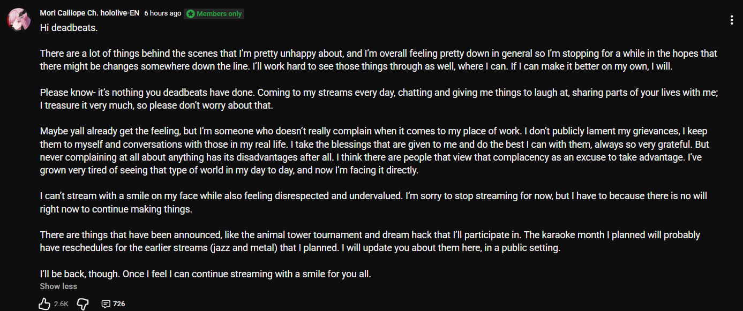Click the "Hi deadbeats." greeting line
Image resolution: width=743 pixels, height=311 pixels.
click(x=69, y=28)
